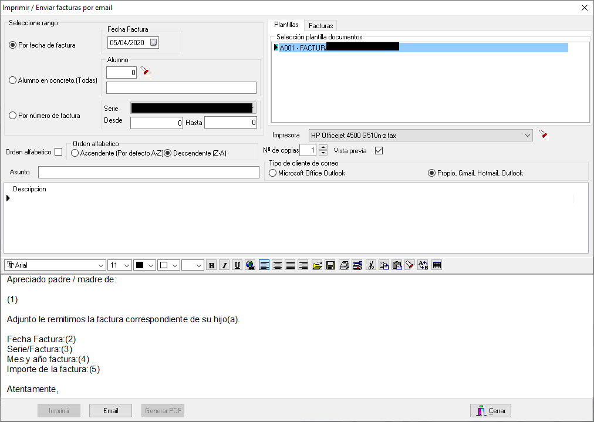Click the Imprimir button
The image size is (594, 422).
coord(59,411)
